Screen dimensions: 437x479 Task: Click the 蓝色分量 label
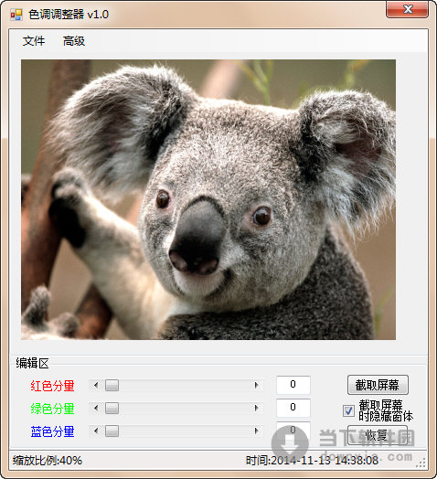[x=52, y=431]
